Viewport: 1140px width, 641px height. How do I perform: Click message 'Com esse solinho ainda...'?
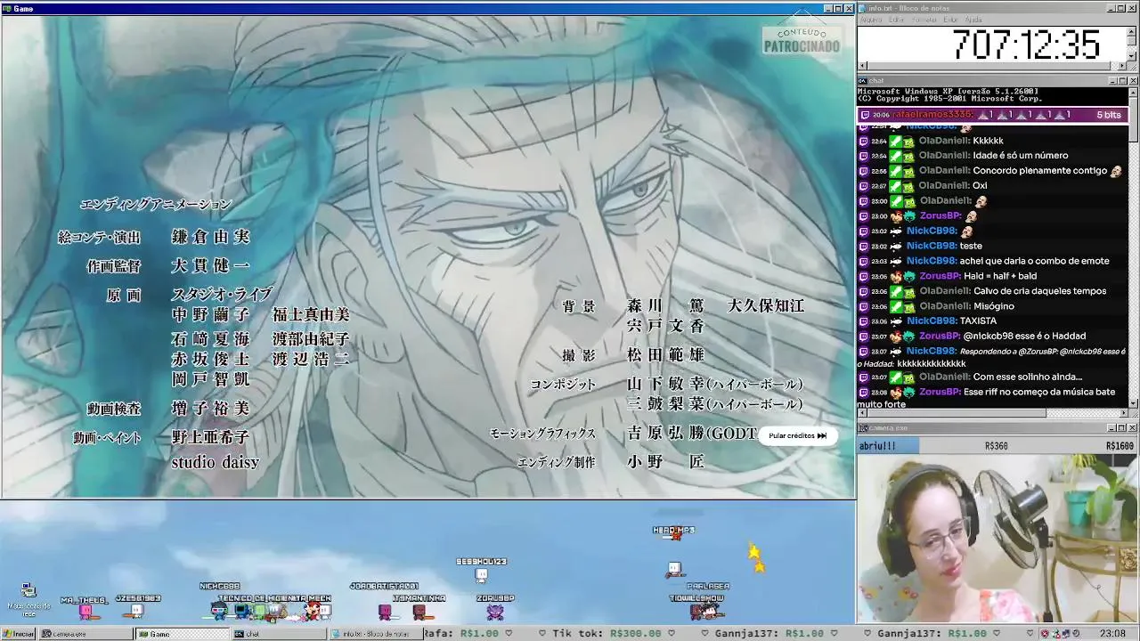1028,377
